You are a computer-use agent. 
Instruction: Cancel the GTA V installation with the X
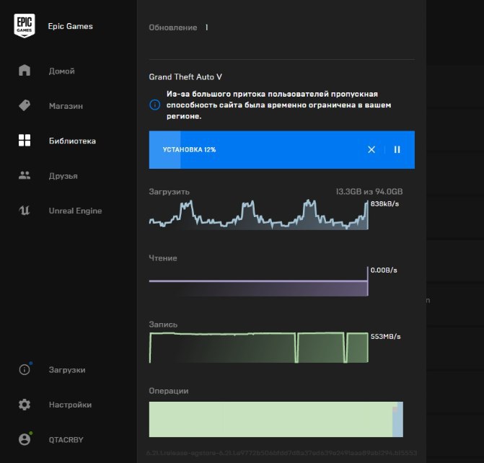pos(371,150)
